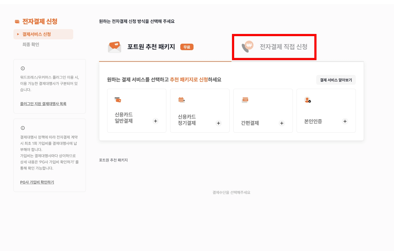
Task: Click the 결제수단을 선택해주세요 placeholder text
Action: tap(231, 192)
